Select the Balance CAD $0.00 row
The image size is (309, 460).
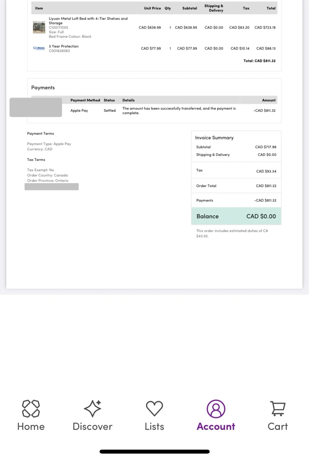pos(236,216)
